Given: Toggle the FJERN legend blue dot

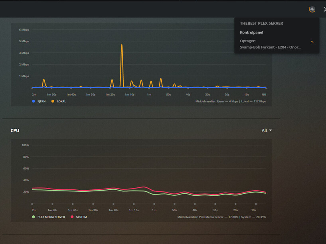Looking at the screenshot, I should [x=34, y=101].
